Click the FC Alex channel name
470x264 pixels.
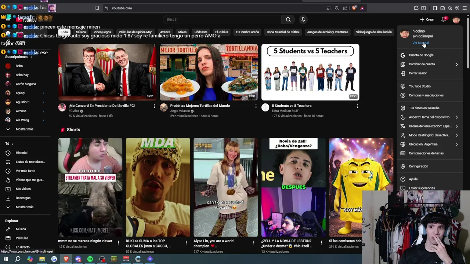(74, 111)
